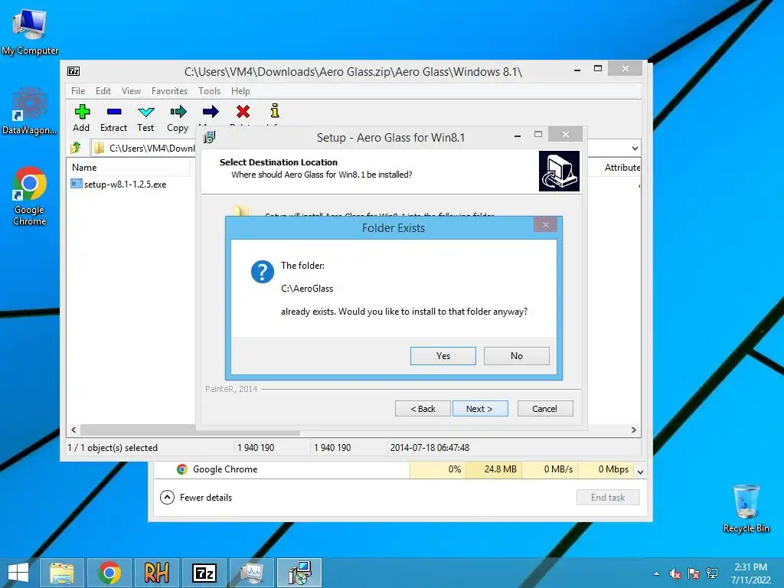Viewport: 784px width, 588px height.
Task: Click the Add toolbar icon in 7-Zip
Action: [x=82, y=112]
